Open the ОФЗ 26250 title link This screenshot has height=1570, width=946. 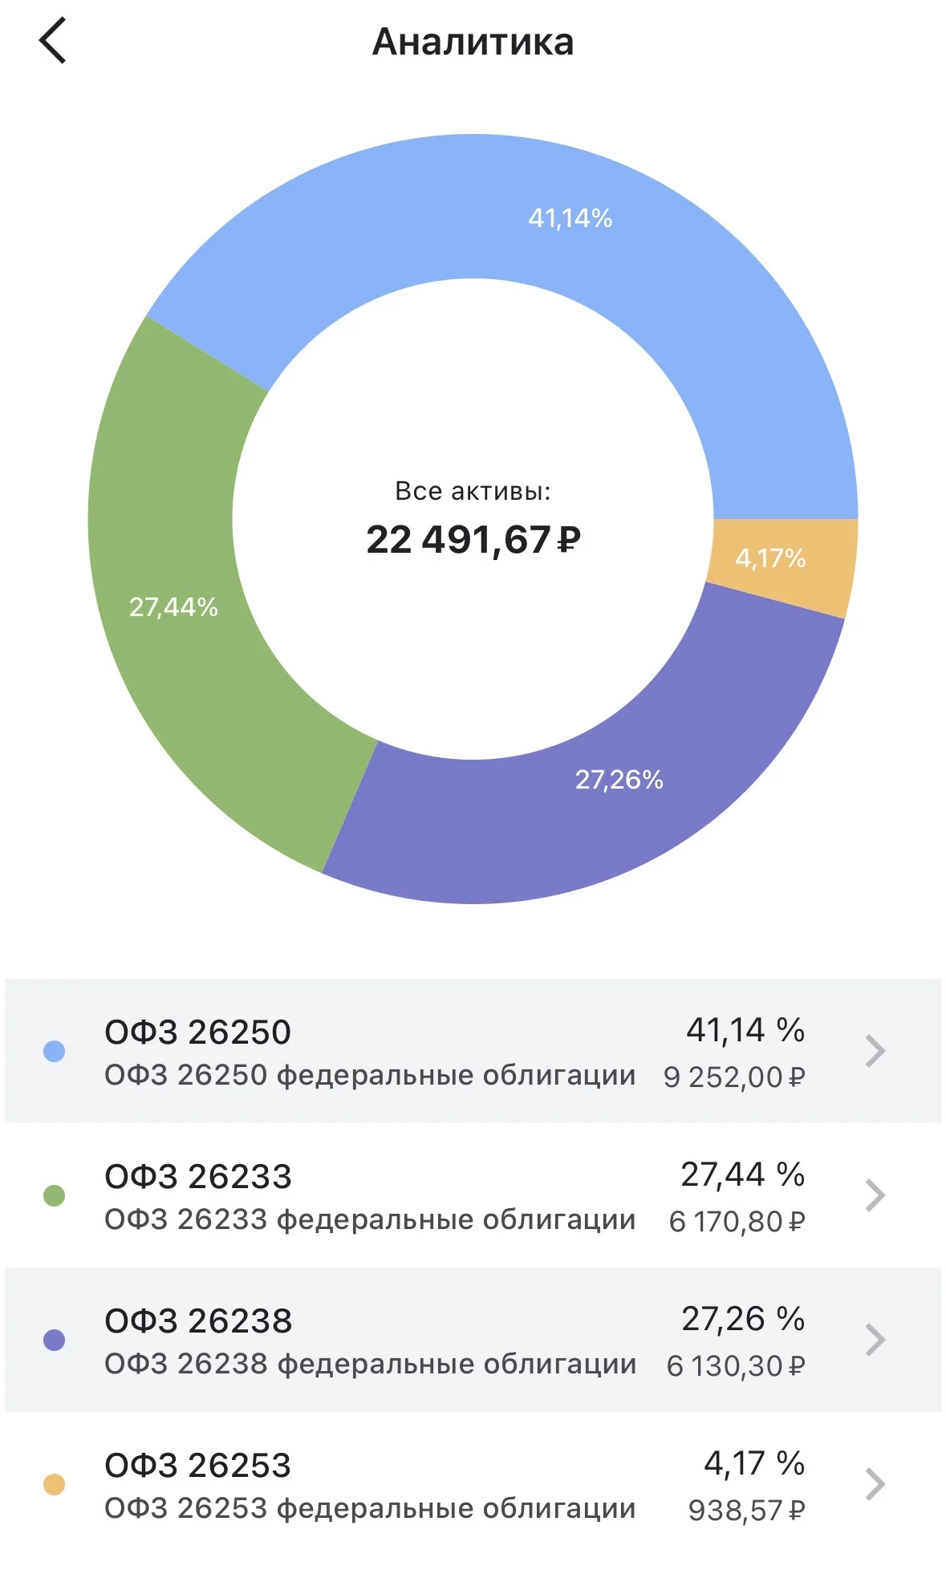pyautogui.click(x=197, y=1032)
